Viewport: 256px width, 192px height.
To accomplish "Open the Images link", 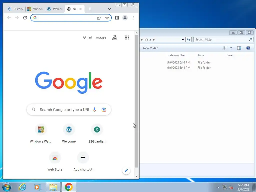I will coord(100,37).
